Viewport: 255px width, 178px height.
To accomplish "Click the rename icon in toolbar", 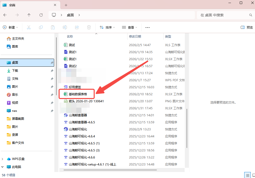I will pyautogui.click(x=65, y=27).
